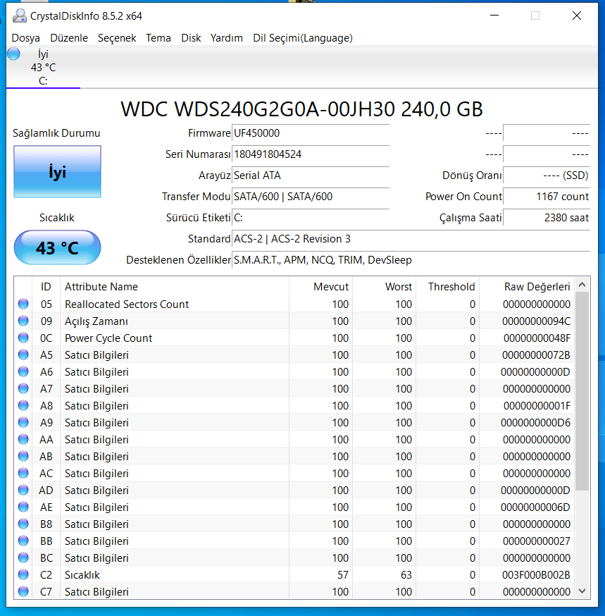Click the Mevcut value 57 in Sıcaklık row
The image size is (605, 616).
click(343, 574)
